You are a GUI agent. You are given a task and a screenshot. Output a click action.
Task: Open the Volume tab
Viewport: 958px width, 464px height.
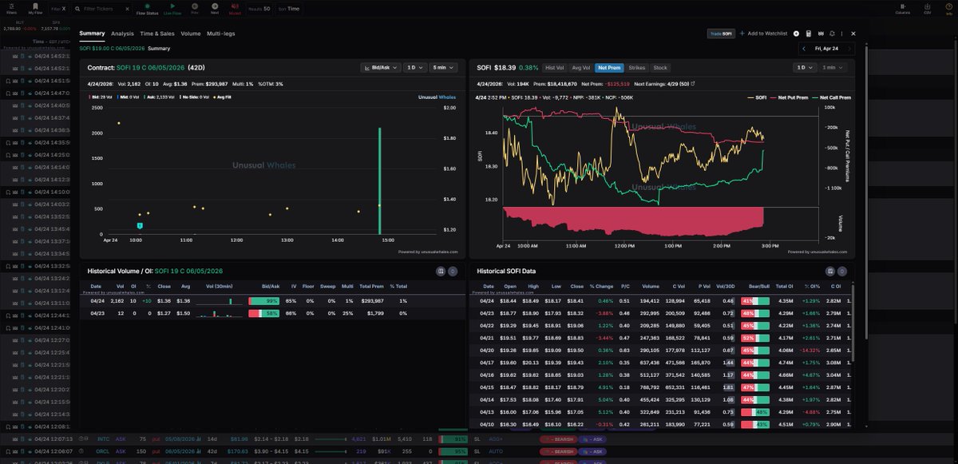coord(191,34)
